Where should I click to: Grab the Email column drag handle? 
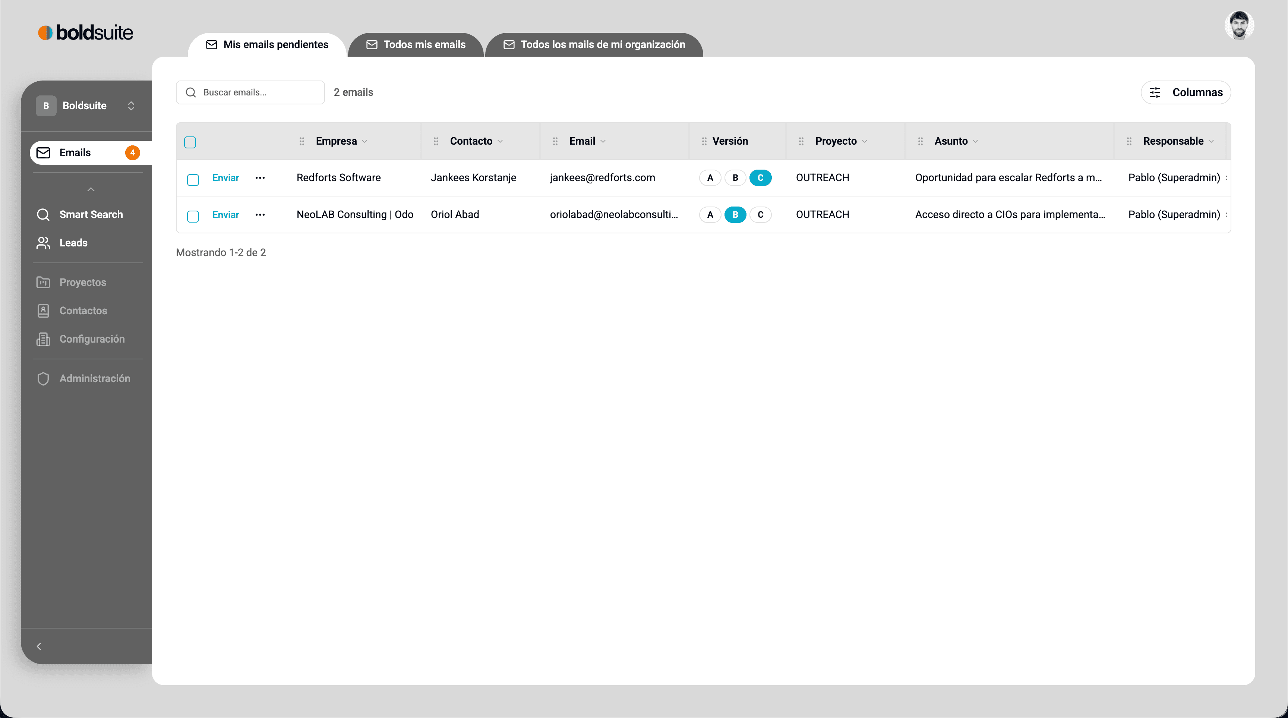556,142
